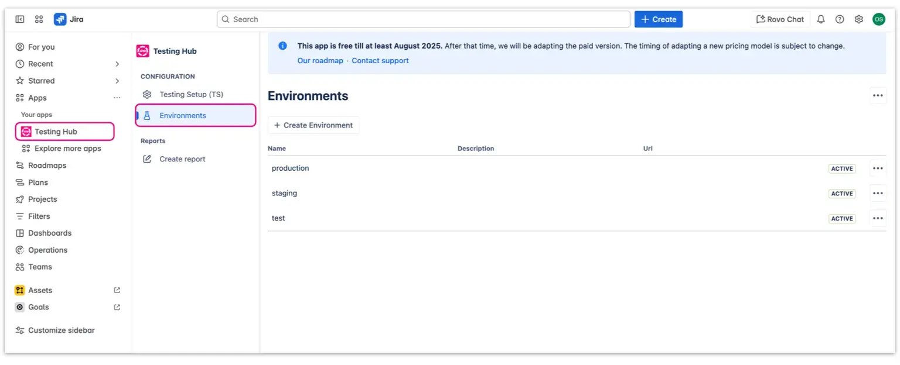This screenshot has height=365, width=900.
Task: Open your profile avatar menu
Action: pos(878,19)
